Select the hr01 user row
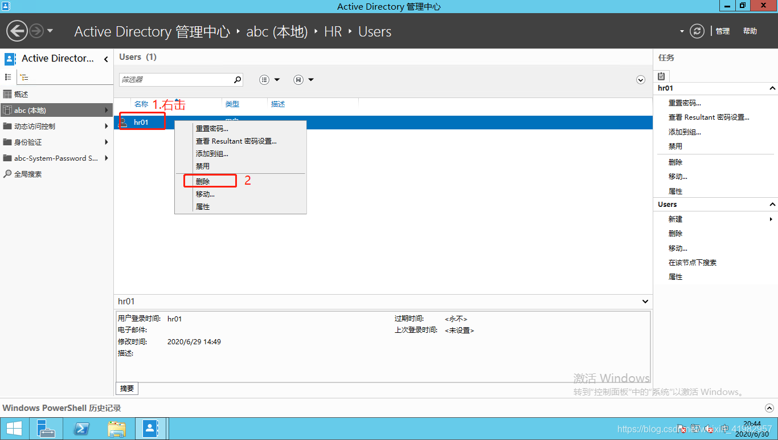This screenshot has height=440, width=778. tap(383, 122)
